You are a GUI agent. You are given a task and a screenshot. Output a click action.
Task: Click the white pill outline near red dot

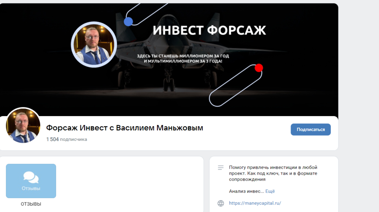coord(236,86)
